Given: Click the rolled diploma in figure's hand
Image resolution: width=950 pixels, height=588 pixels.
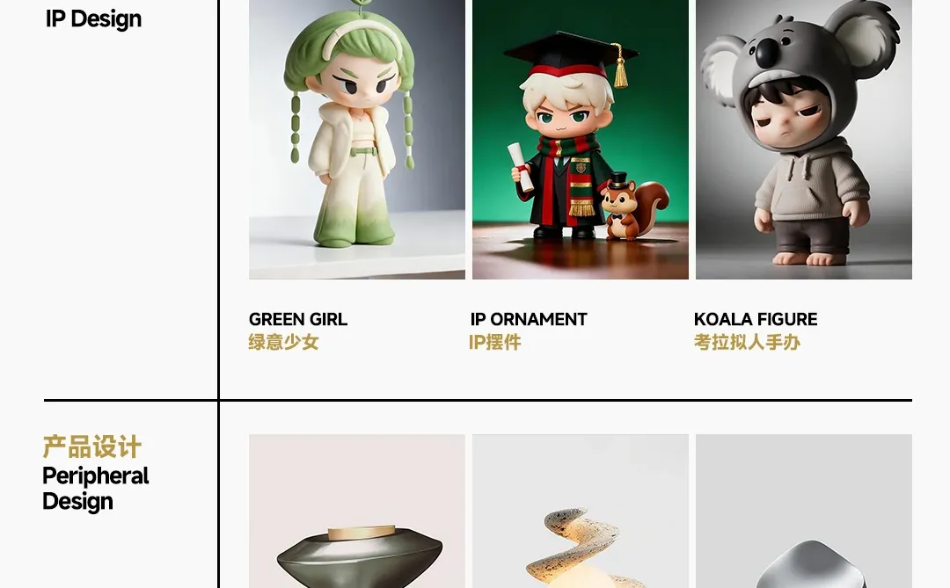Looking at the screenshot, I should pyautogui.click(x=521, y=166).
